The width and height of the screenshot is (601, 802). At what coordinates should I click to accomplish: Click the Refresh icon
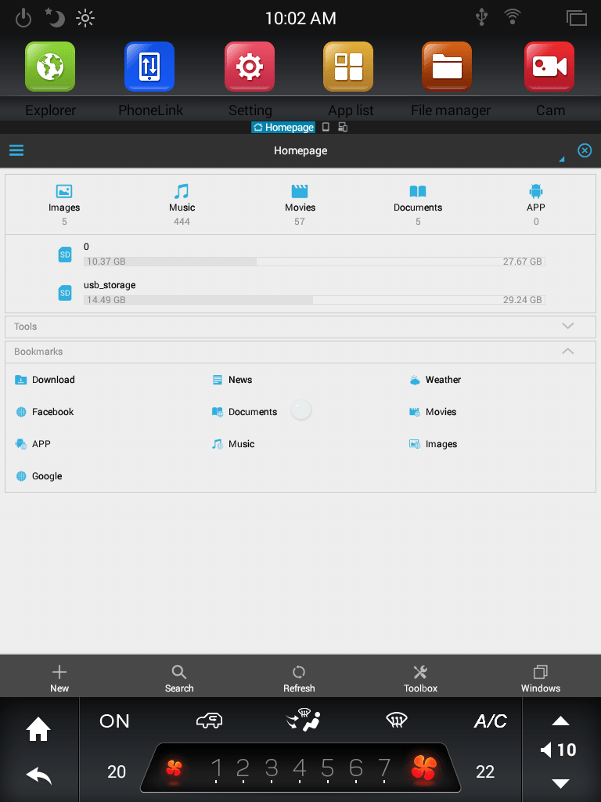(299, 673)
